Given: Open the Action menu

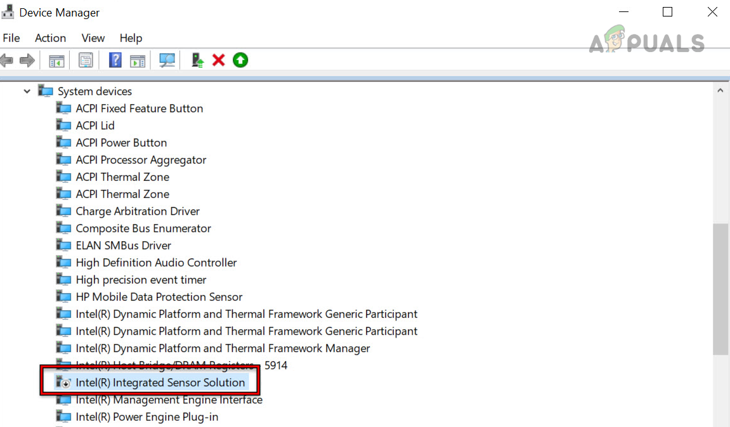Looking at the screenshot, I should 50,38.
